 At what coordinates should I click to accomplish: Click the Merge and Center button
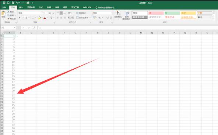(x=82, y=18)
